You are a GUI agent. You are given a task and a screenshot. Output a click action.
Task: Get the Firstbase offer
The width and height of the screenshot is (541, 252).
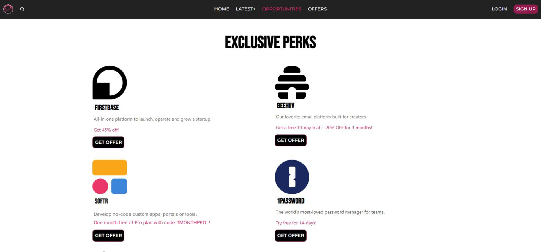pyautogui.click(x=108, y=142)
